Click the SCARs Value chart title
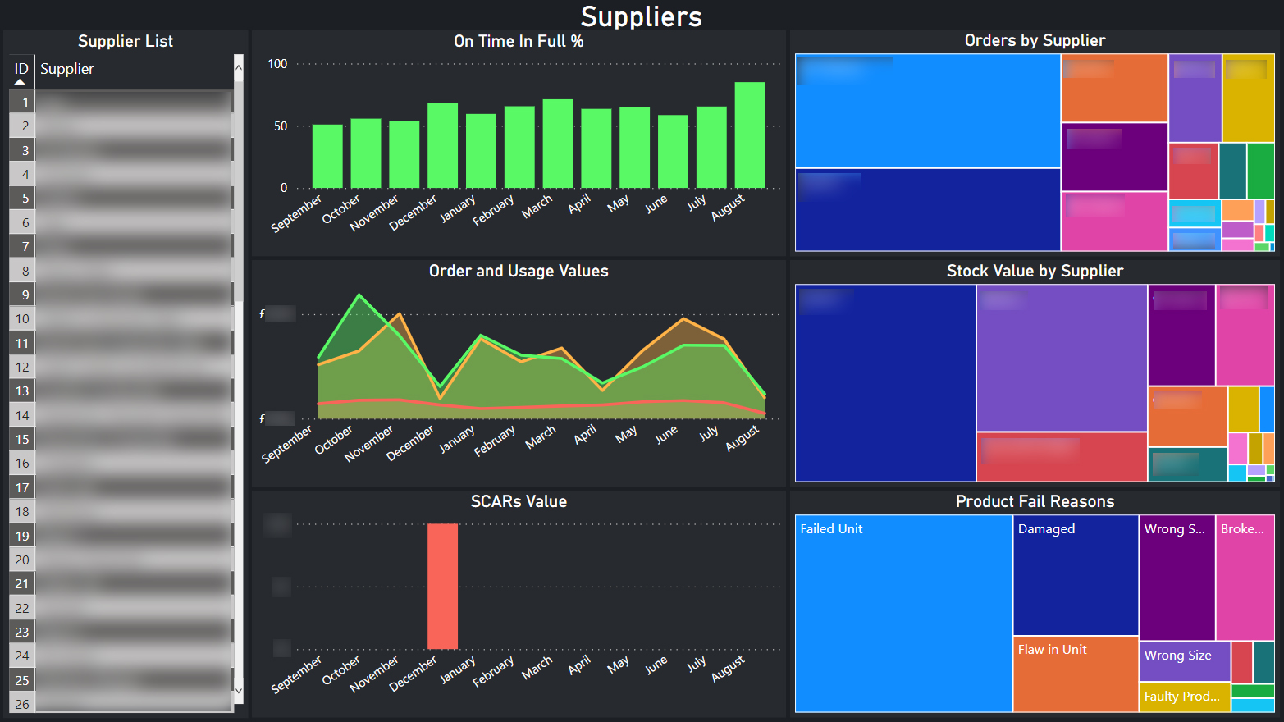The height and width of the screenshot is (722, 1284). point(519,502)
